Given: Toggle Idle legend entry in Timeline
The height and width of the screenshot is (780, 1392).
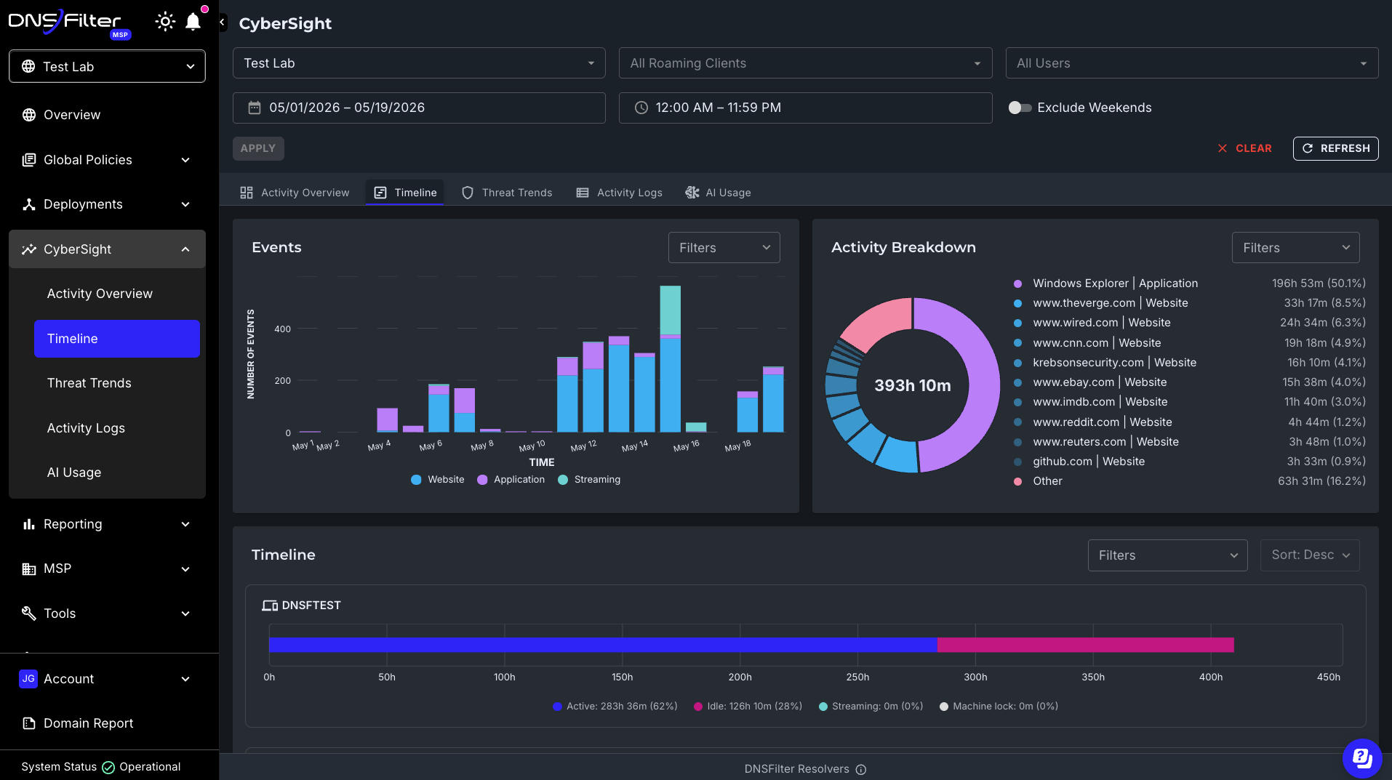Looking at the screenshot, I should pos(748,707).
